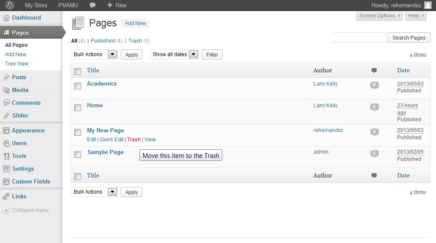Expand the Screen Options panel
Viewport: 436px width, 243px height.
380,16
